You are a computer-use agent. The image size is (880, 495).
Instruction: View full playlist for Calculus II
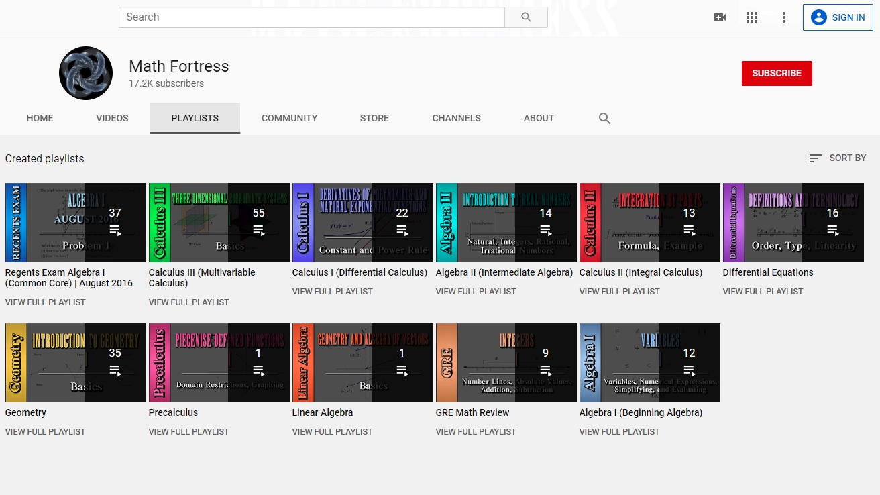click(620, 292)
